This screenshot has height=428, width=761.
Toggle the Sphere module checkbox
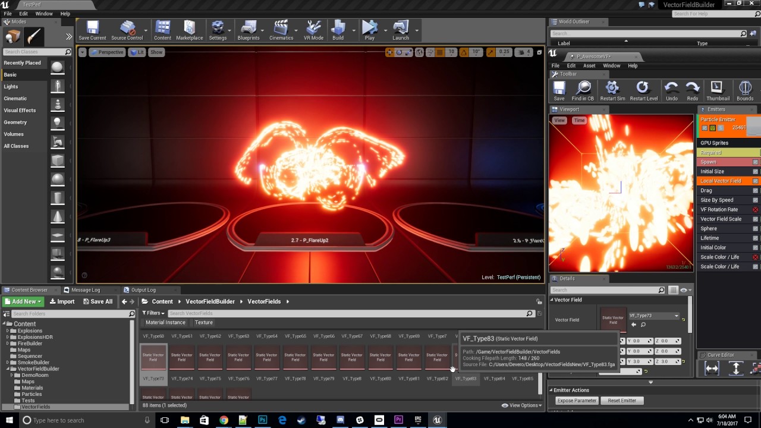point(756,229)
